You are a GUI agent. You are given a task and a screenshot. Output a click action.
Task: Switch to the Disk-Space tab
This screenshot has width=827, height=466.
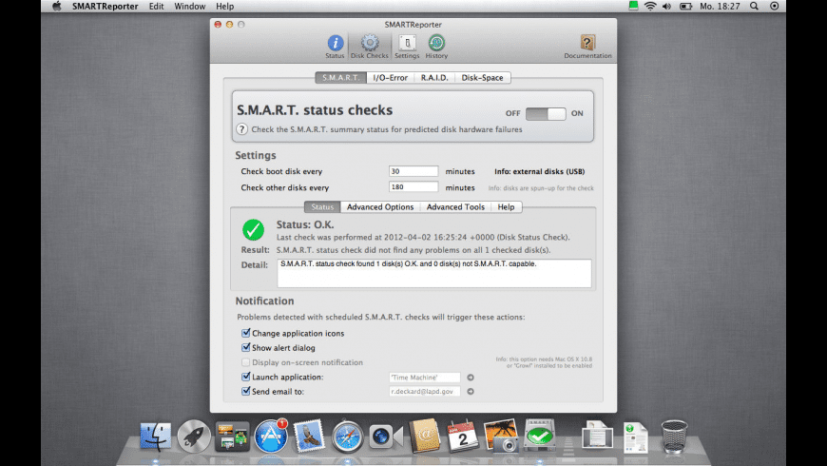[483, 78]
